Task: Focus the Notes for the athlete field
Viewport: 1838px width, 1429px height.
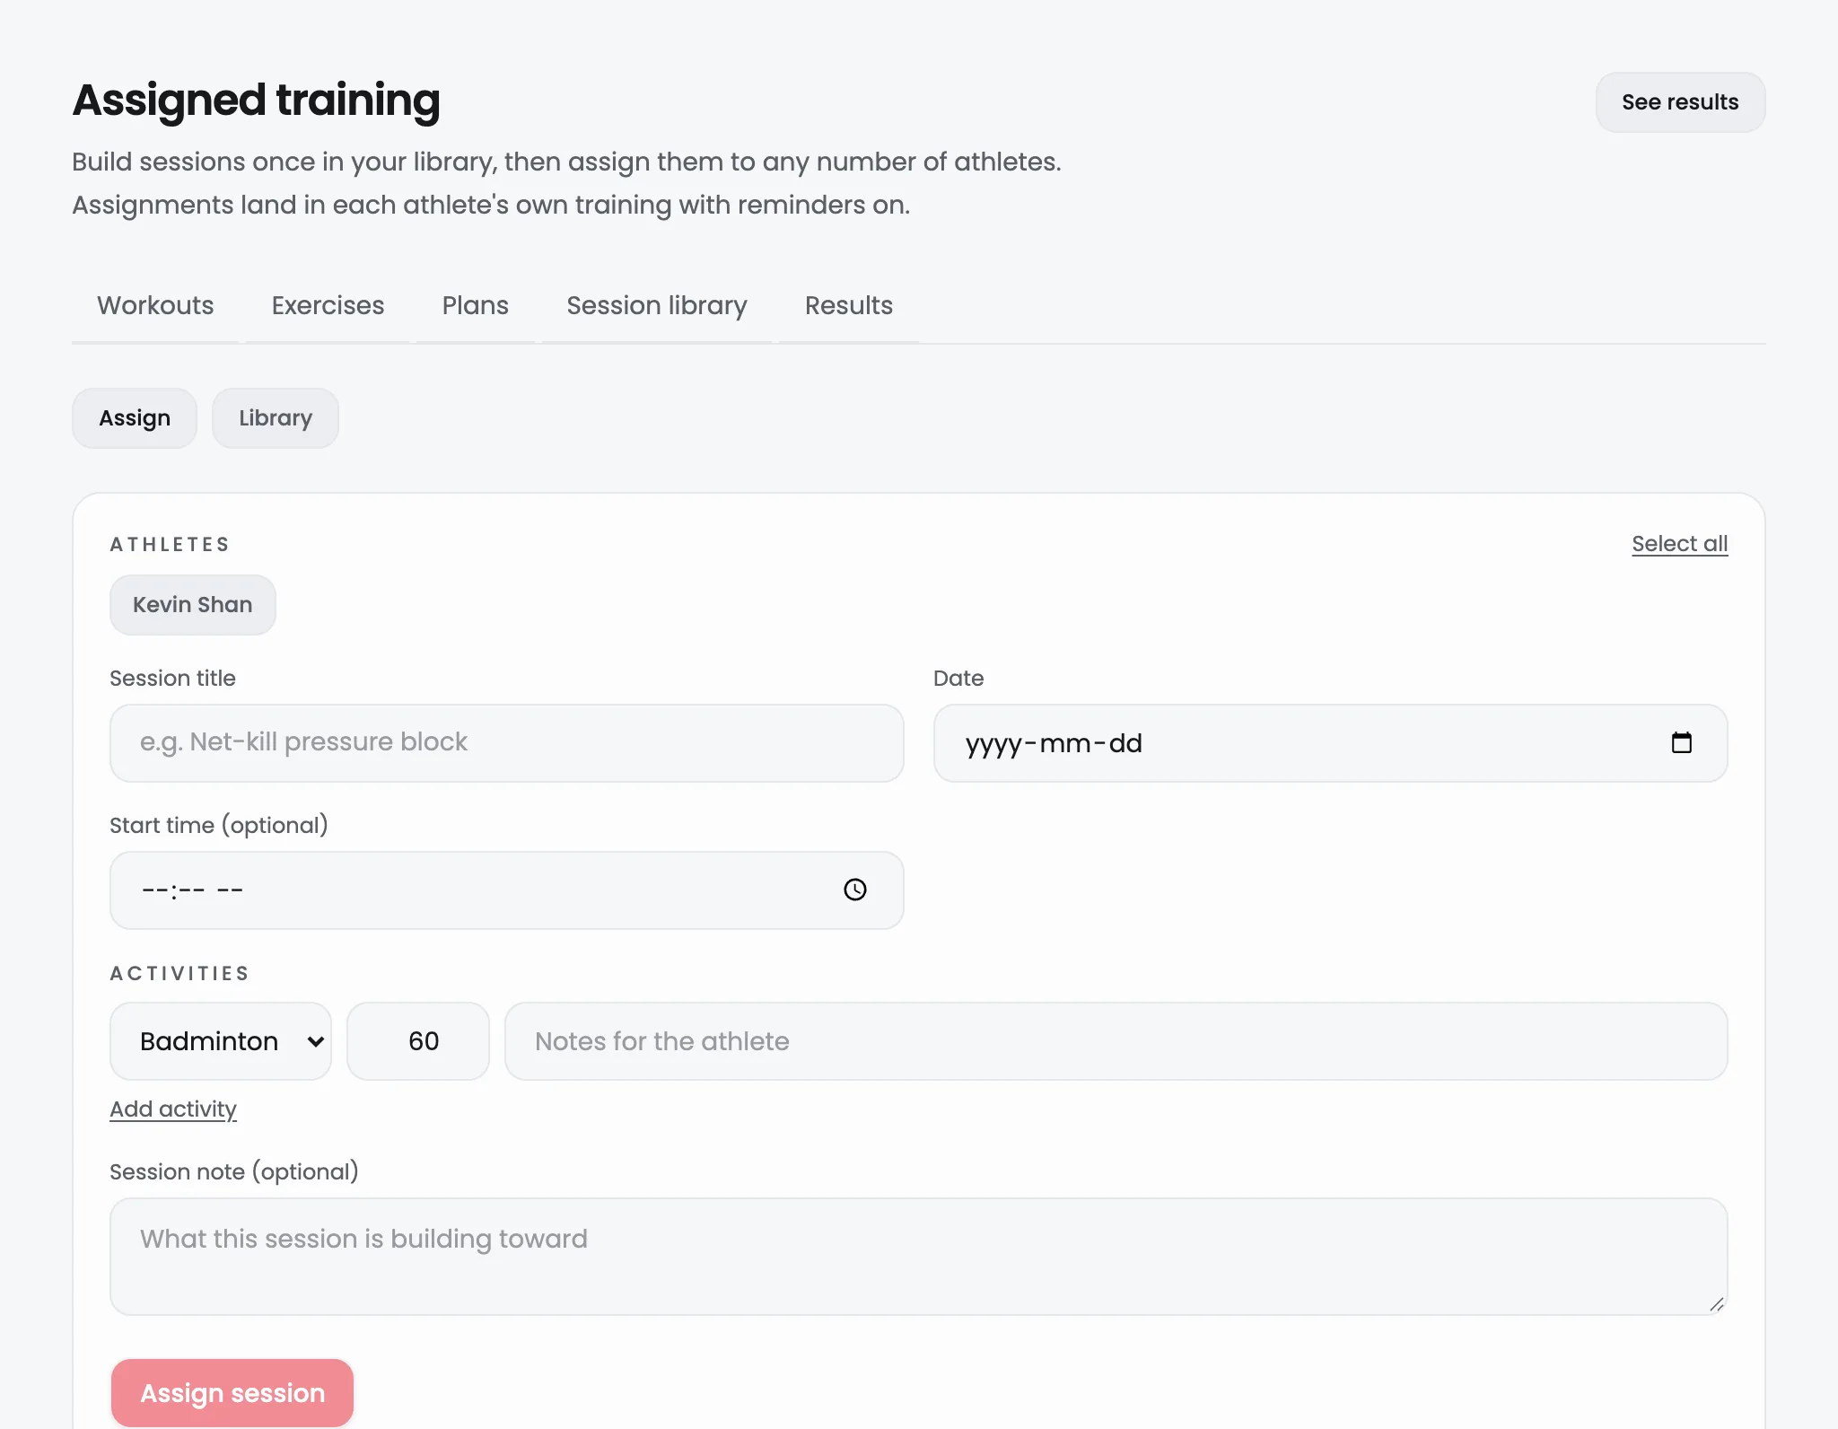Action: pyautogui.click(x=1116, y=1041)
